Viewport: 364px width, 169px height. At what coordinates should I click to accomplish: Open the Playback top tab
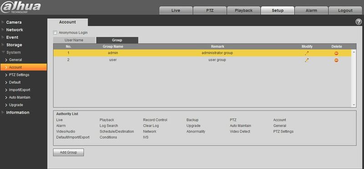click(x=243, y=10)
